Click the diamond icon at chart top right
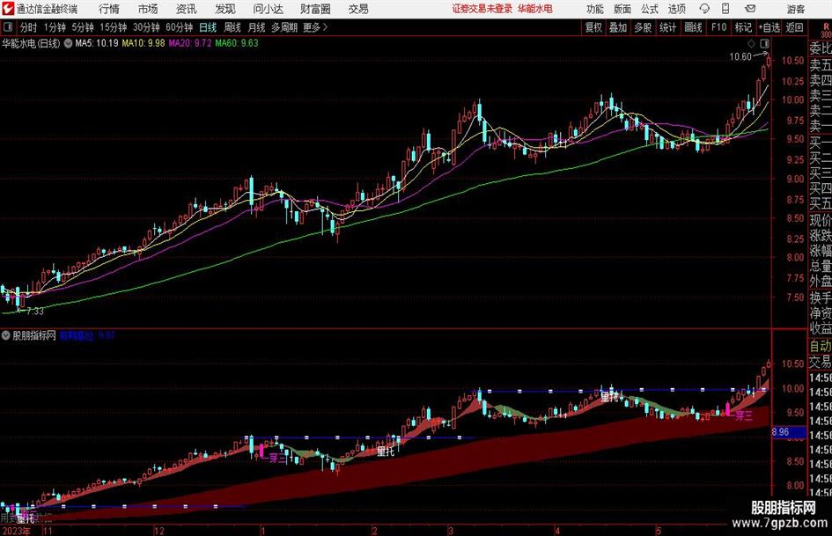Viewport: 832px width, 536px height. [x=751, y=43]
